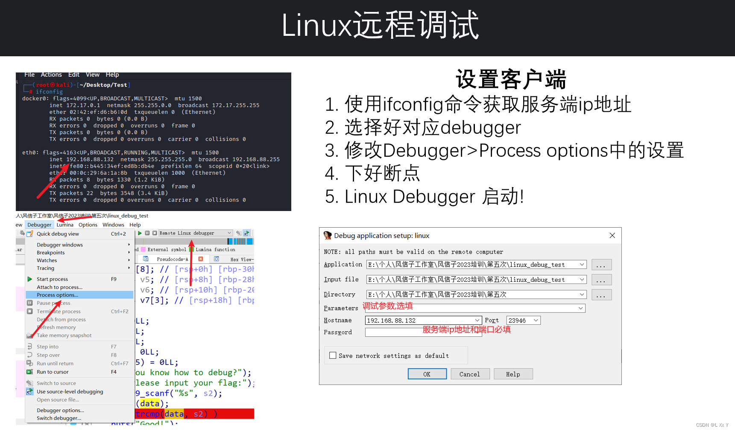Click into the Password field
Image resolution: width=735 pixels, height=431 pixels.
point(424,333)
